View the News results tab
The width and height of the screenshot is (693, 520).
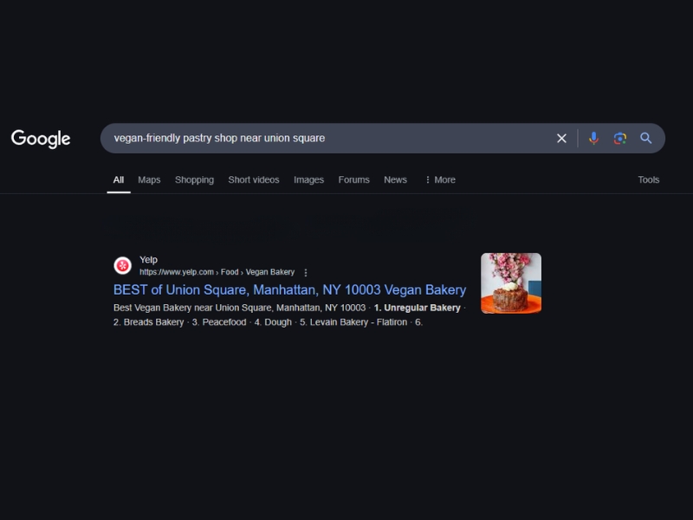(395, 179)
